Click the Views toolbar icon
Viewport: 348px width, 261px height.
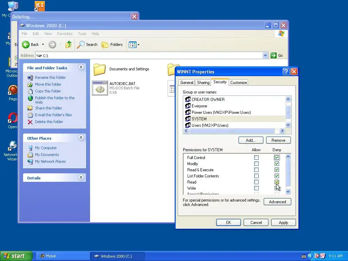[x=133, y=45]
